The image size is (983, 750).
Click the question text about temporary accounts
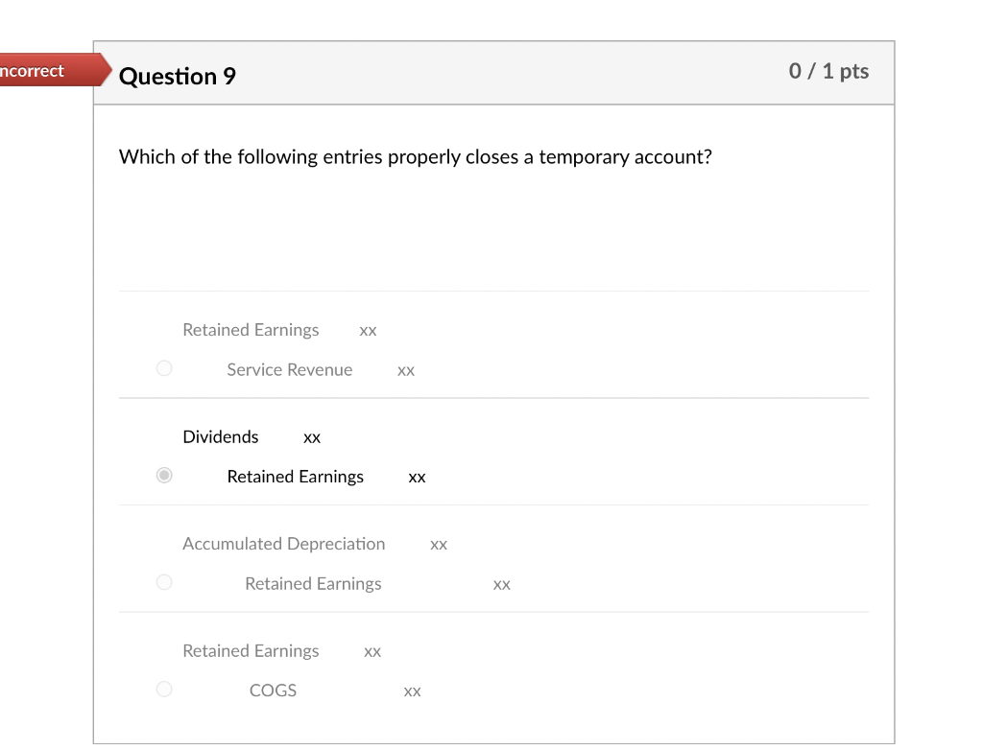415,157
